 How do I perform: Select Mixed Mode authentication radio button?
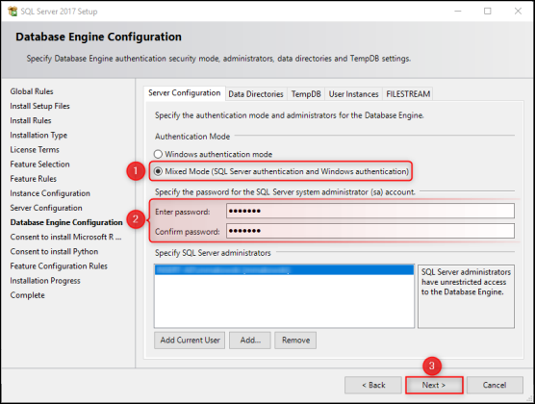pos(158,171)
